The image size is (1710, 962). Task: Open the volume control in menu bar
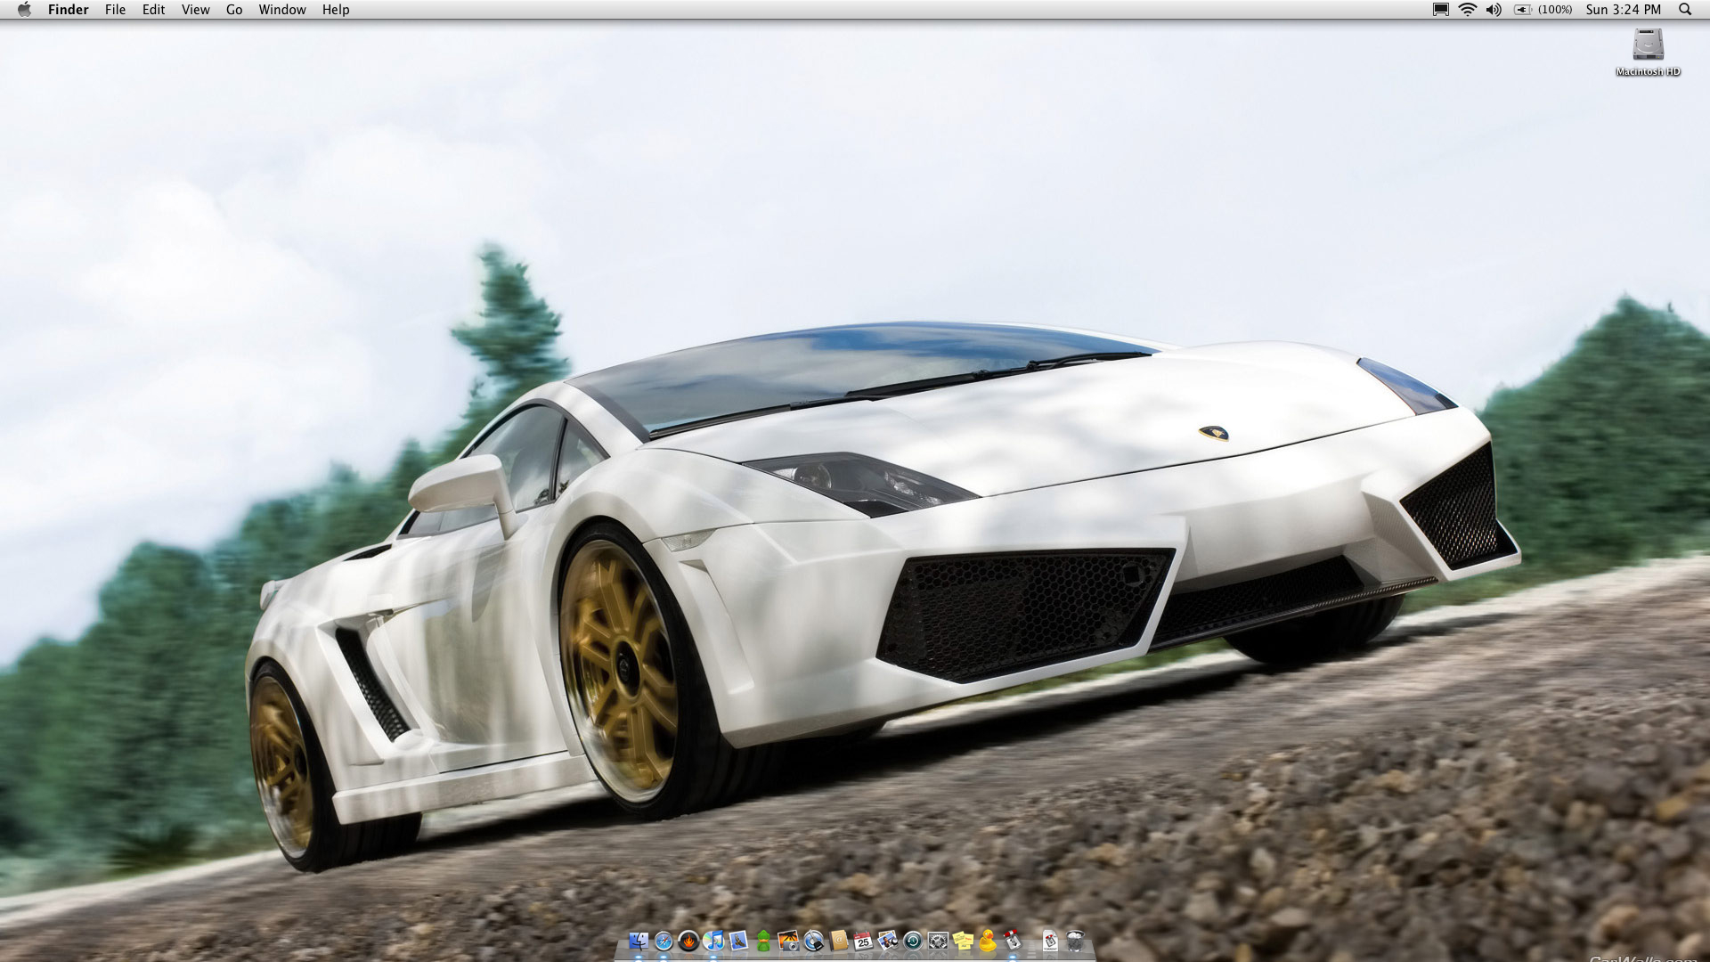1494,10
